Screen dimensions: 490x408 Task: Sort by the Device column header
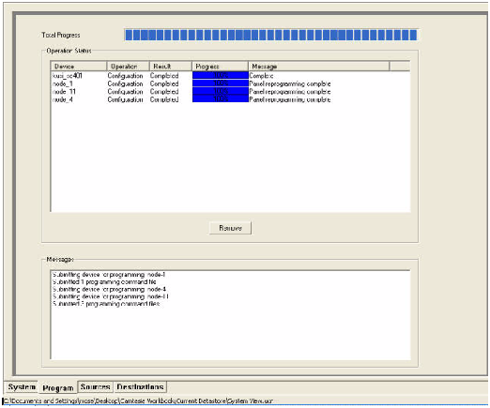[x=79, y=67]
